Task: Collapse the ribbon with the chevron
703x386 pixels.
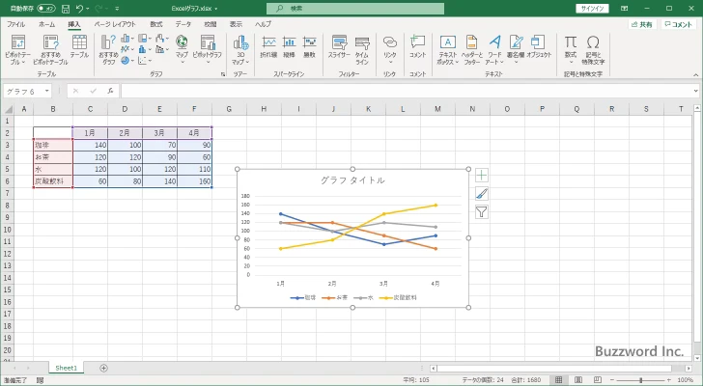Action: (x=696, y=74)
